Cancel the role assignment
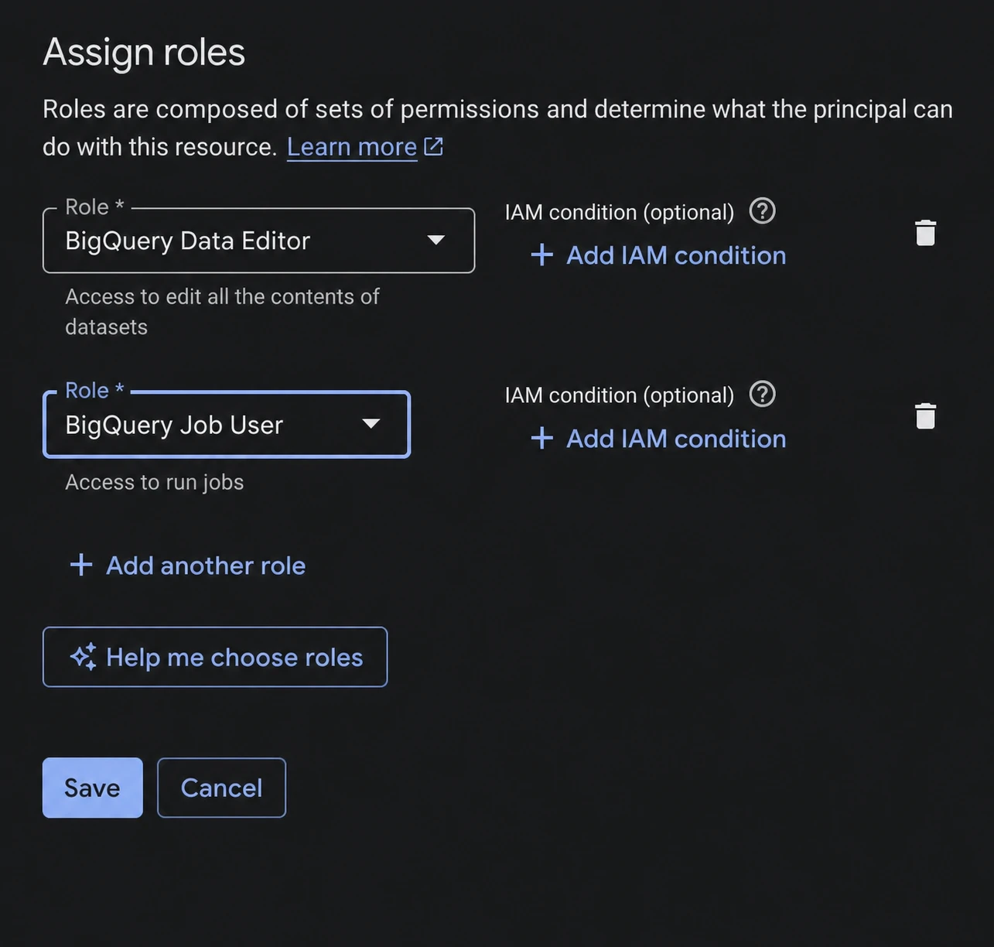This screenshot has height=947, width=994. (221, 788)
